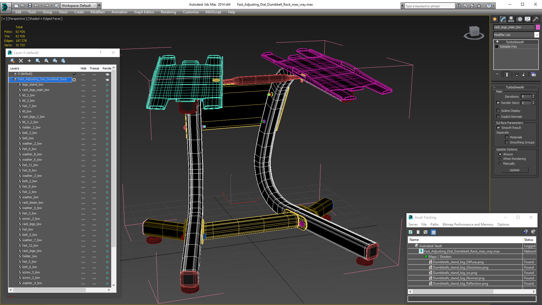The width and height of the screenshot is (542, 305).
Task: Click the Redo arrow icon
Action: coord(46,5)
